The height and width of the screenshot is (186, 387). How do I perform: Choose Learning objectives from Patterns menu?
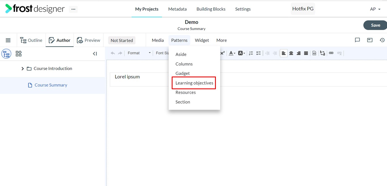(x=194, y=83)
